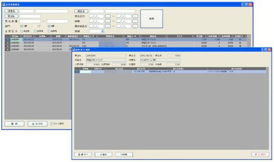Click the 選択 select button in back window
Screen dimensions: 274x162
tap(15, 124)
